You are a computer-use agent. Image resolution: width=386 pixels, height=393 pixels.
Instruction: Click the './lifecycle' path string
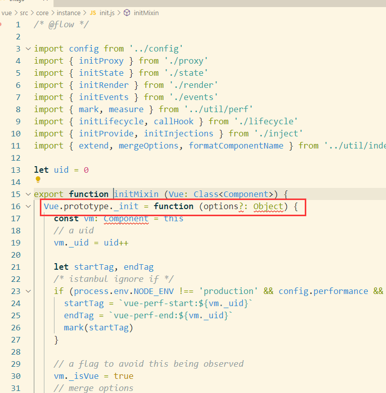click(x=266, y=121)
